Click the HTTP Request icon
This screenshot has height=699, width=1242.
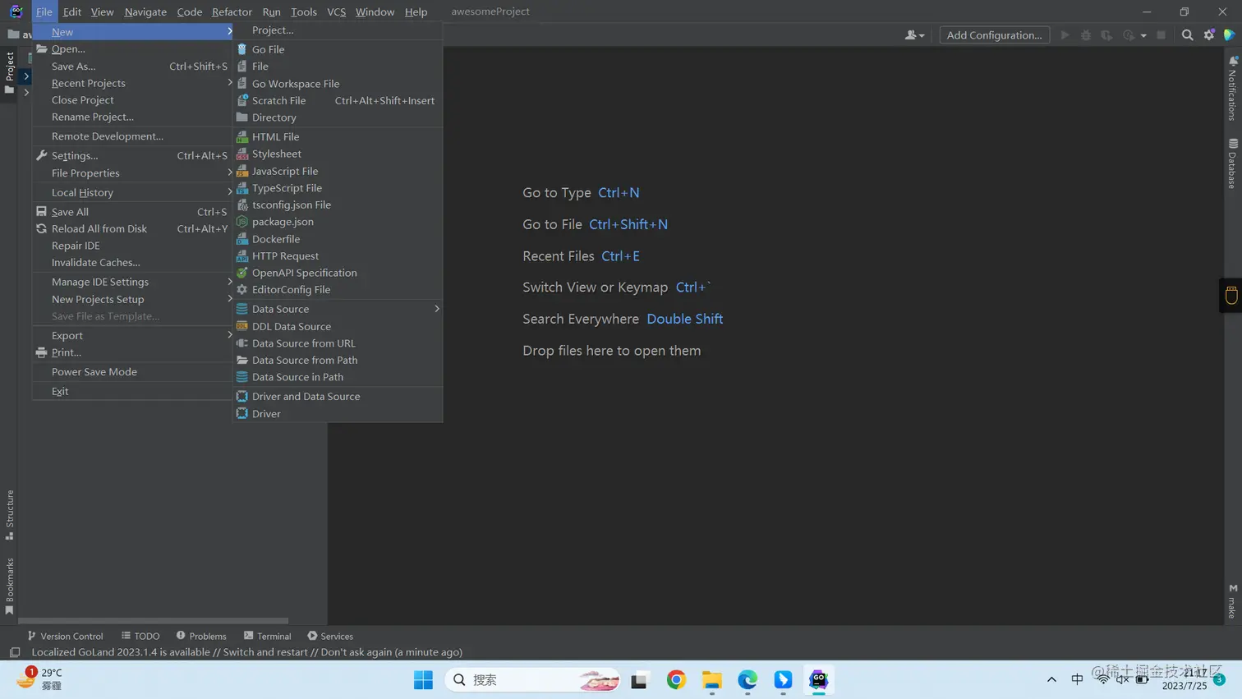point(241,255)
